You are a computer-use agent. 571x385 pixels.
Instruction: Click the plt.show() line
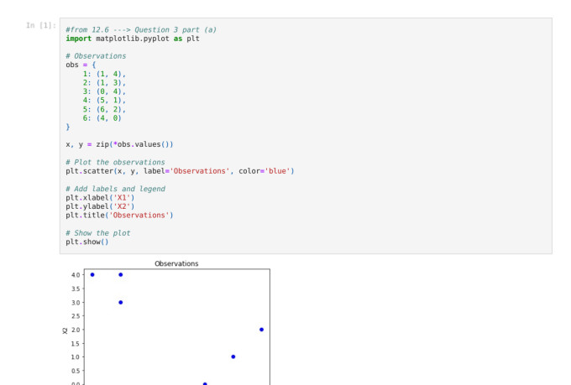(87, 242)
